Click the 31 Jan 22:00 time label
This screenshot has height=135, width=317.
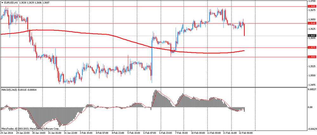(71, 133)
